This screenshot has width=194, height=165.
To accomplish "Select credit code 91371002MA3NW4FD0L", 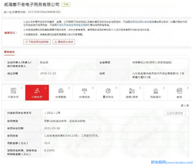I will tap(44, 12).
